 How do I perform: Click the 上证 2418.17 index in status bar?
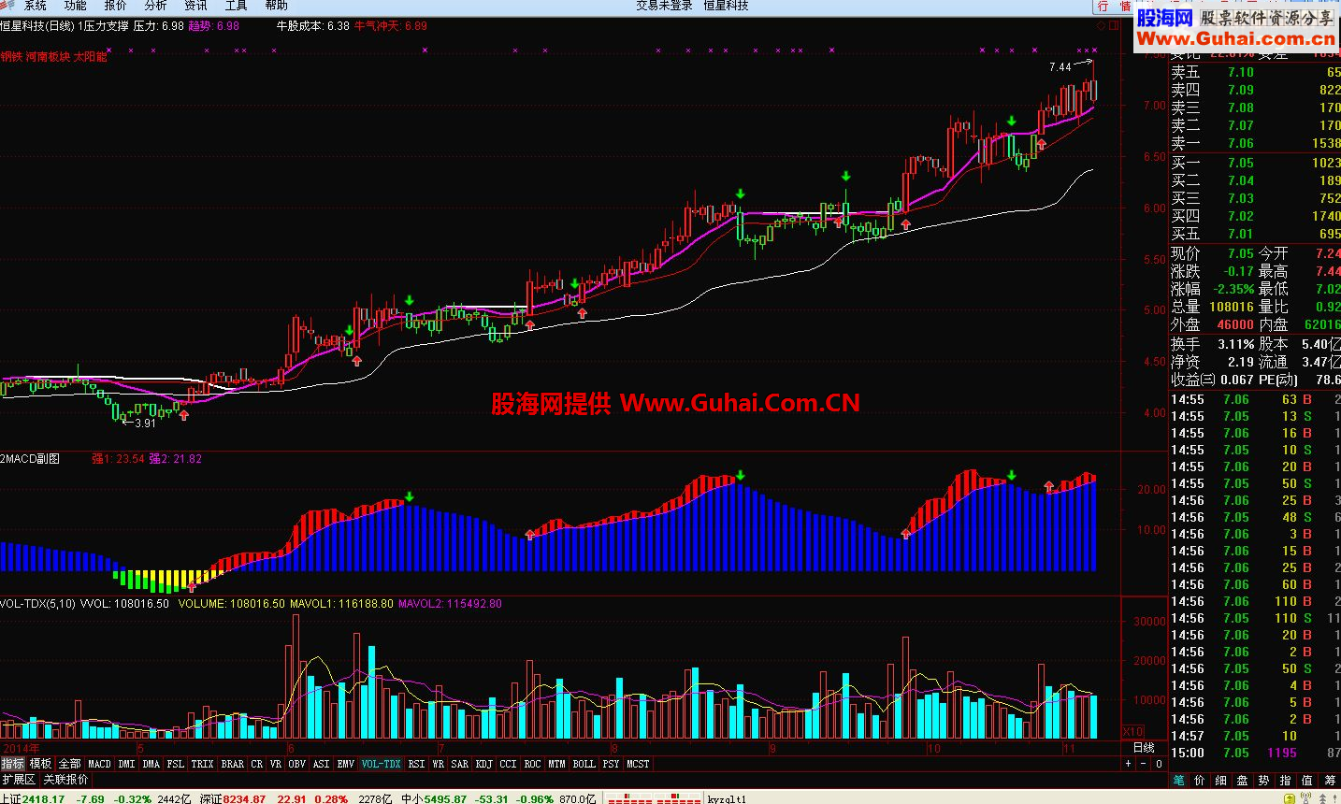[33, 798]
